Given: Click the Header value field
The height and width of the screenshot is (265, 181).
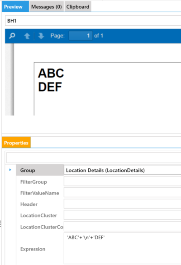Looking at the screenshot, I should tap(122, 204).
